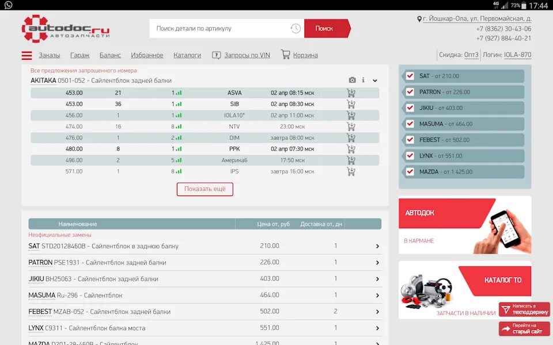The image size is (553, 345).
Task: Open Каталоги menu item
Action: pos(187,55)
